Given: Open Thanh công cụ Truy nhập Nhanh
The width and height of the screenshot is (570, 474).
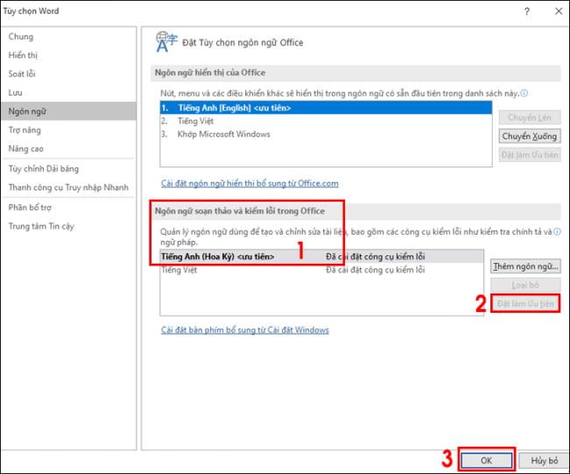Looking at the screenshot, I should point(68,187).
